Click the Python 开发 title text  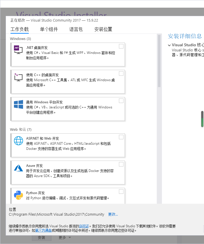click(x=36, y=193)
